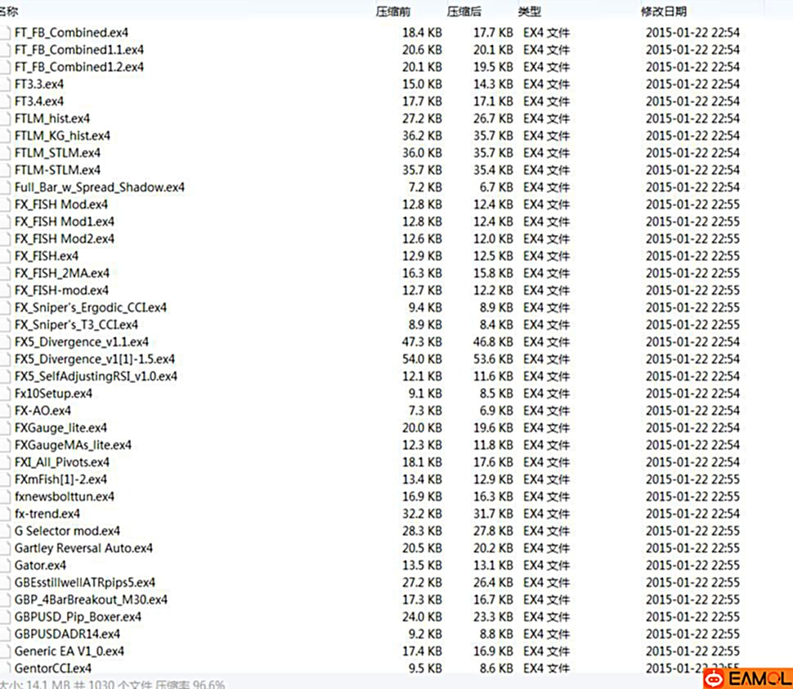Screen dimensions: 793x689
Task: Select file FX_FISH Mod.ex4
Action: click(61, 205)
